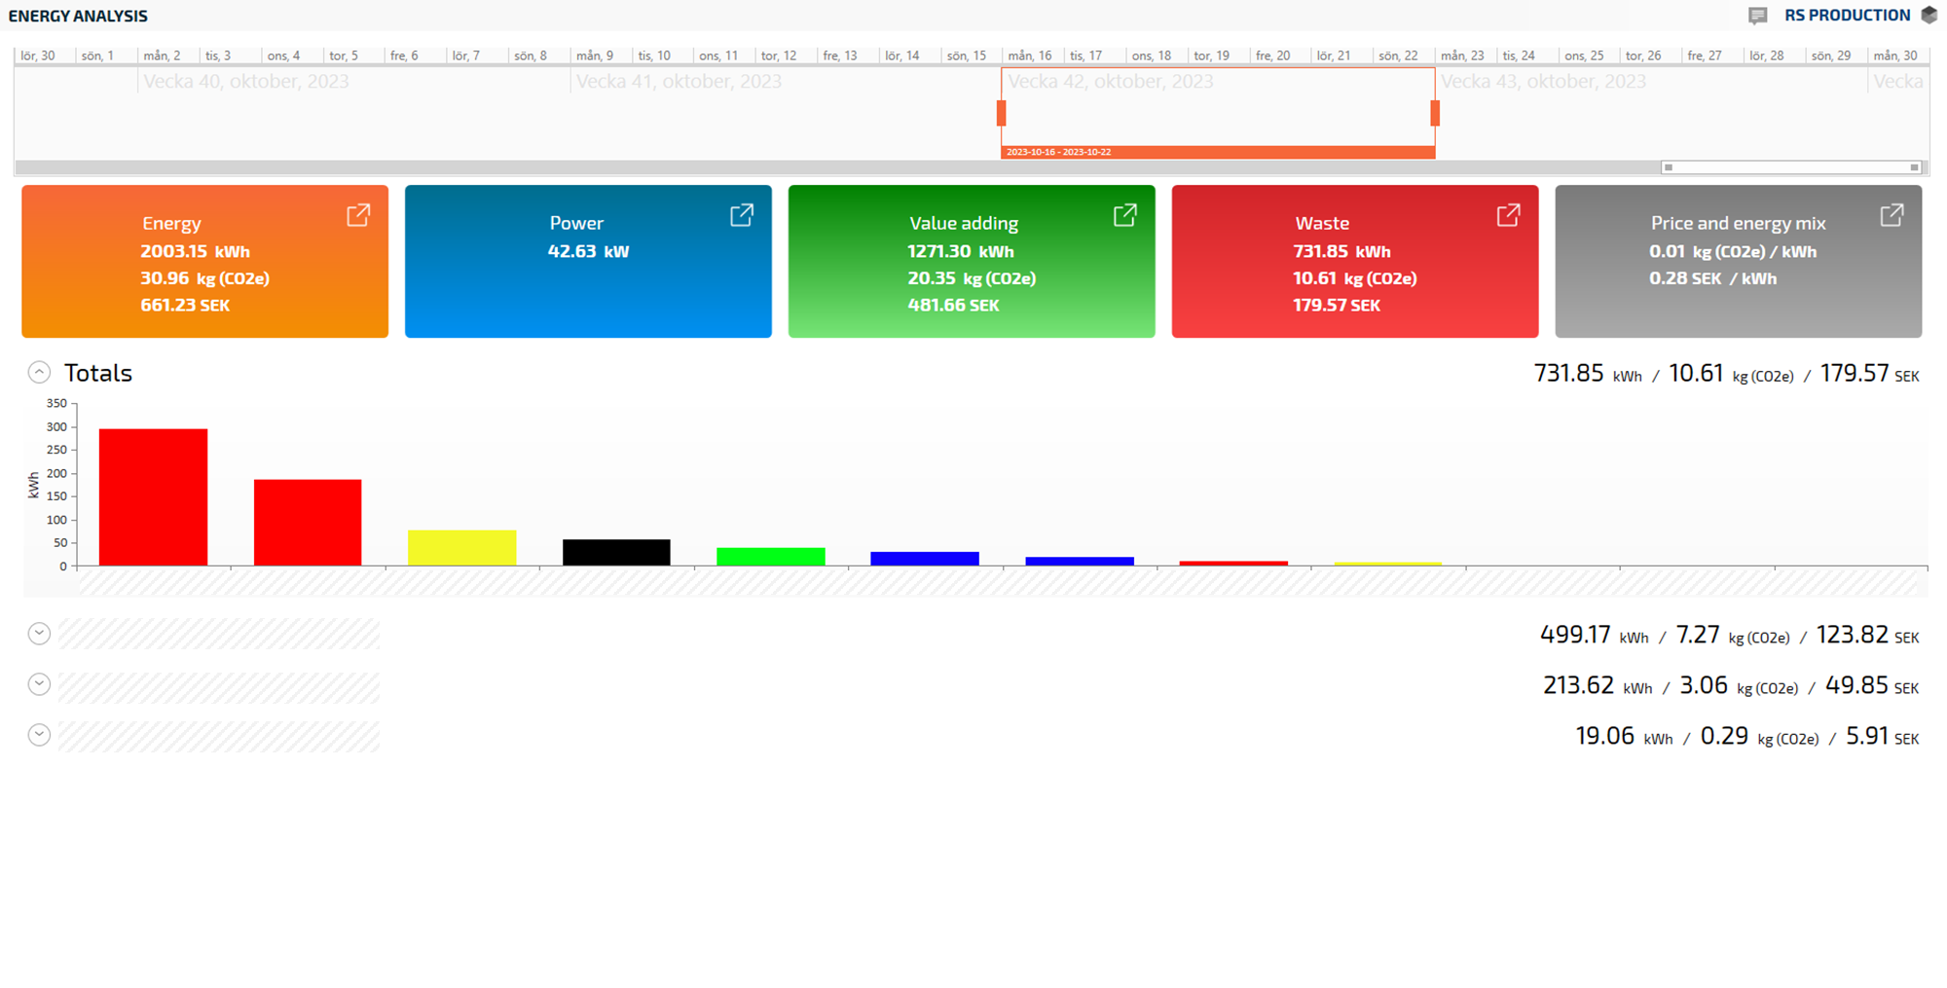The image size is (1947, 988).
Task: Click the right orange range handle on timeline
Action: click(x=1434, y=114)
